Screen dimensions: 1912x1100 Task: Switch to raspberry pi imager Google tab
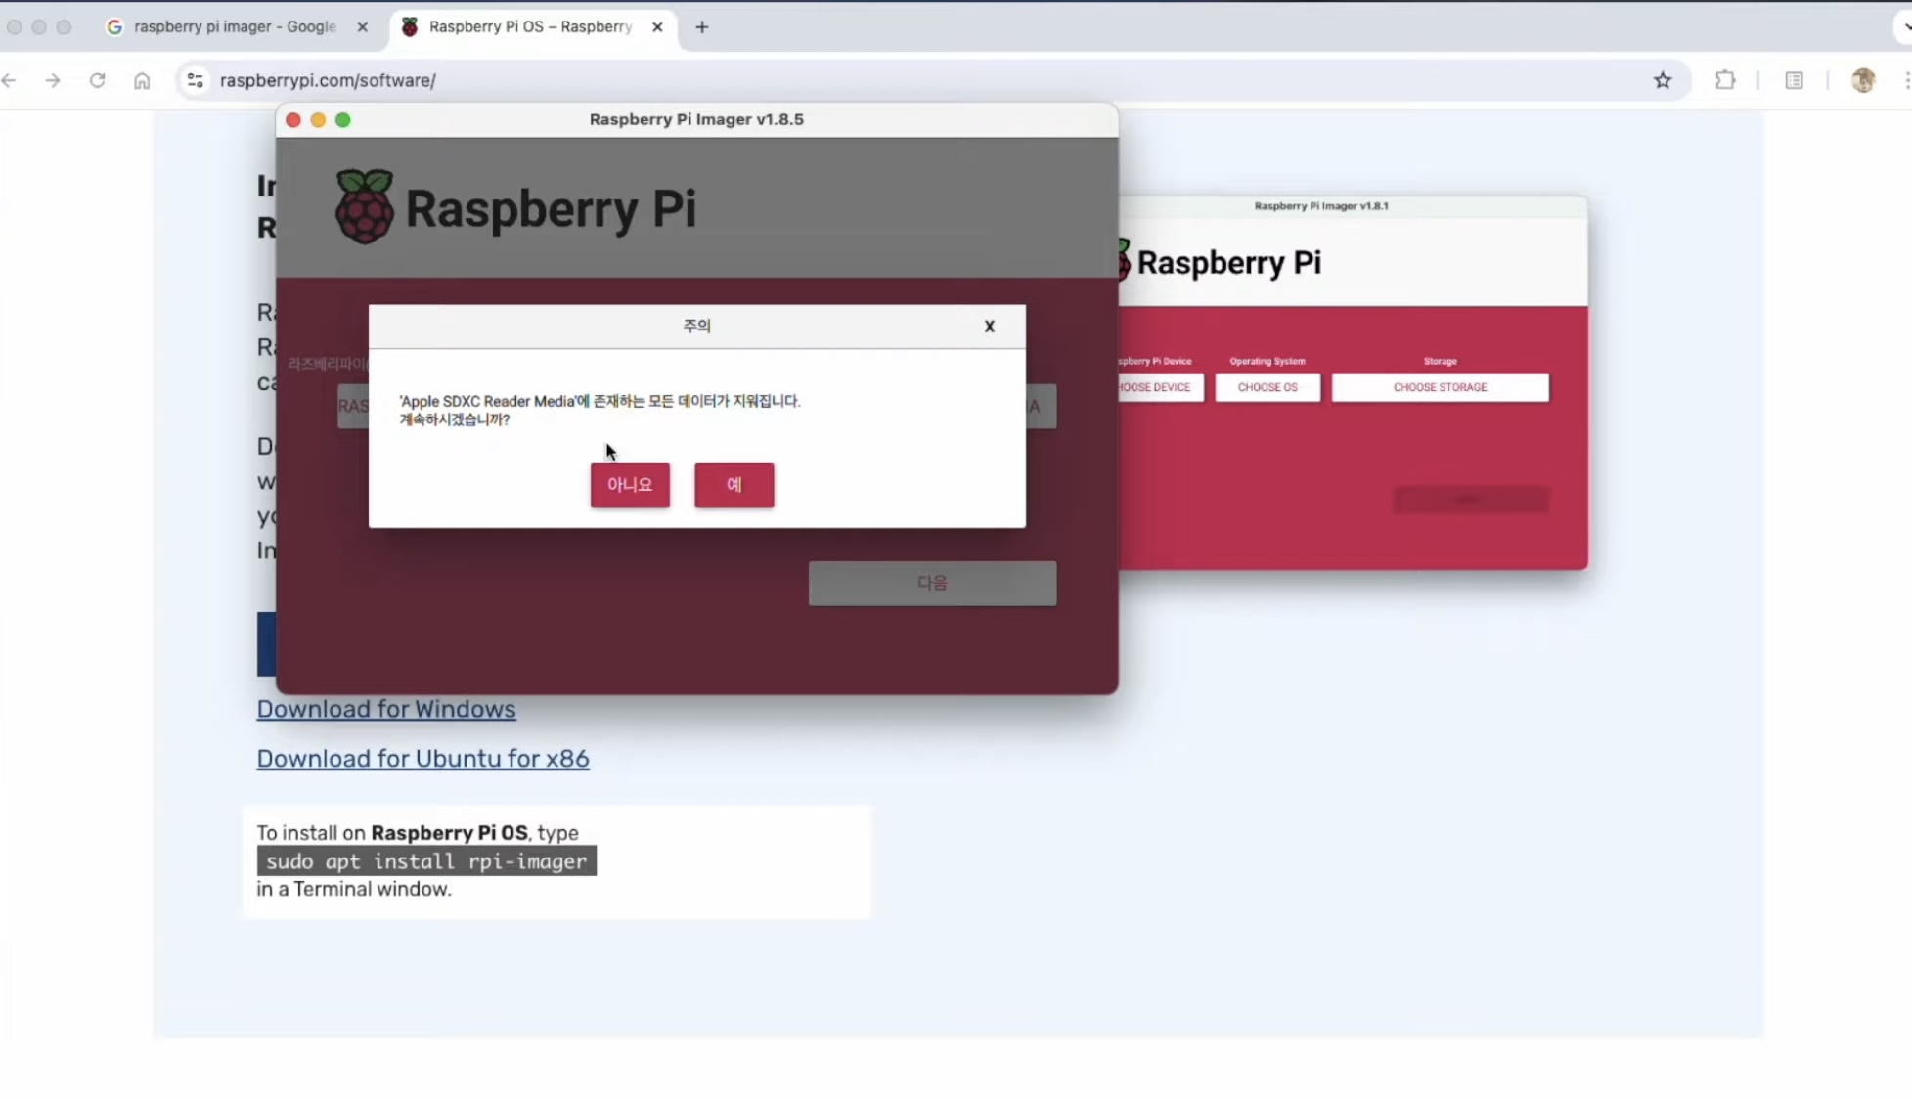(x=235, y=27)
